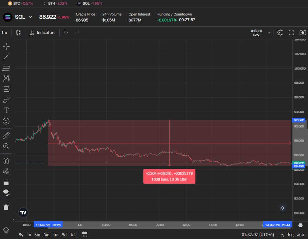Click the funding rate -0.00197%
308x239 pixels.
coord(167,20)
